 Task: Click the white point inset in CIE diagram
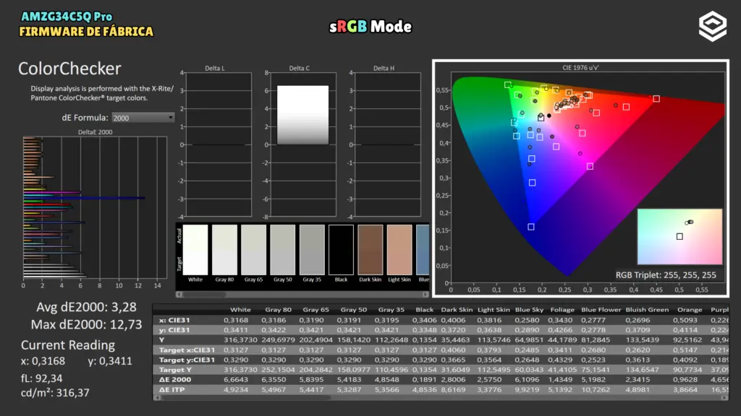click(679, 237)
